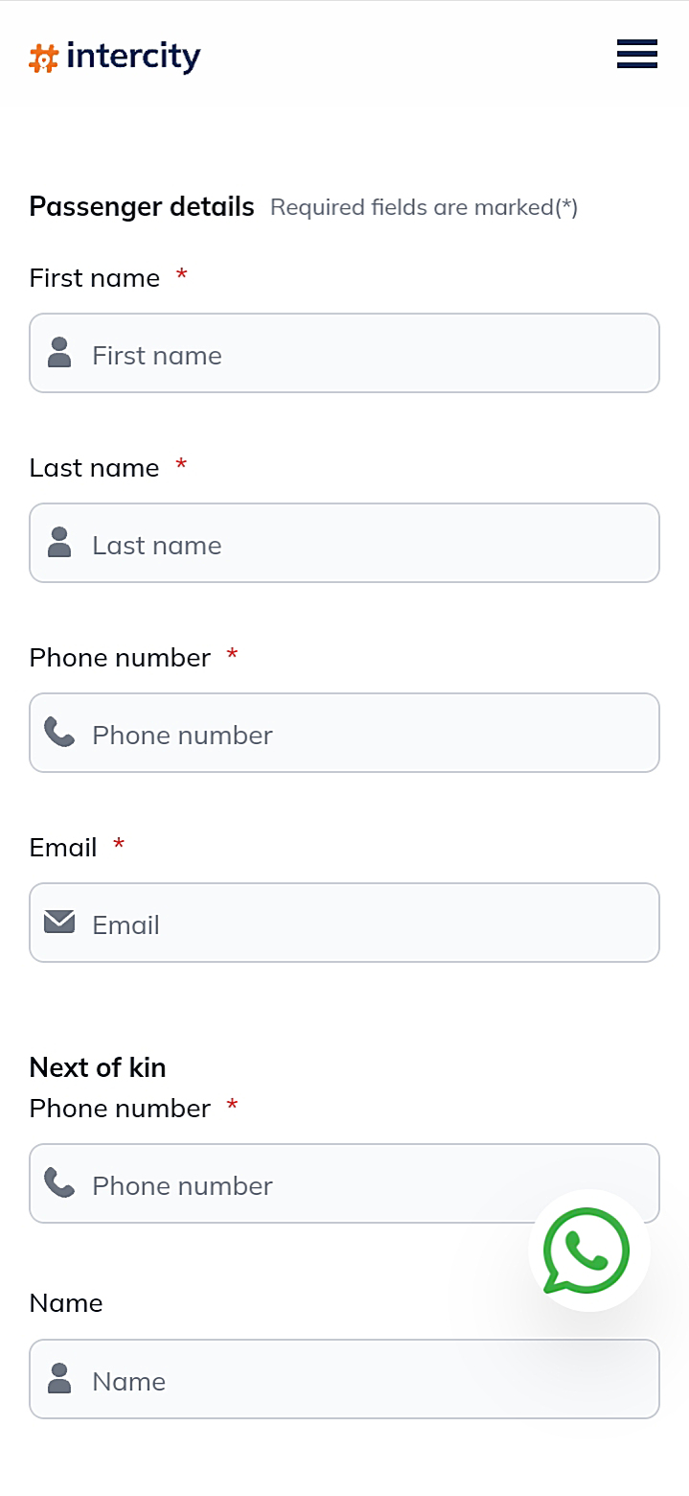The image size is (689, 1496).
Task: Click the First name field label
Action: coord(95,278)
